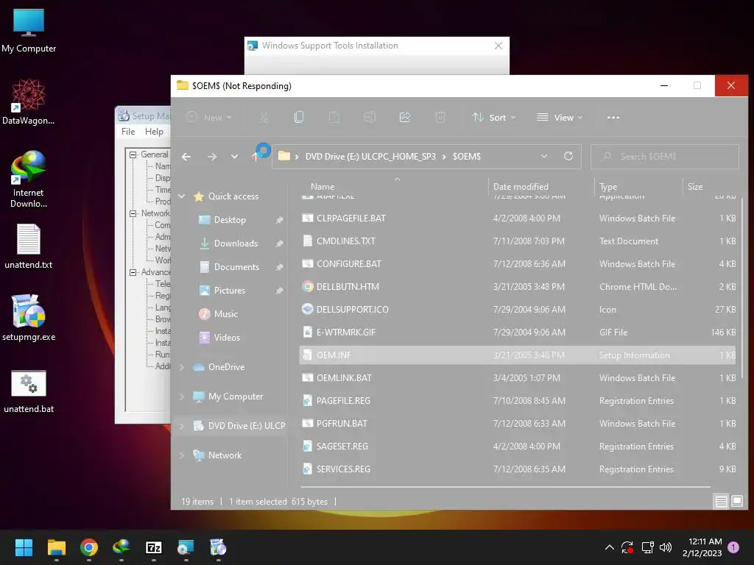Open Pictures in Quick access
Screen dimensions: 754x565
[230, 291]
